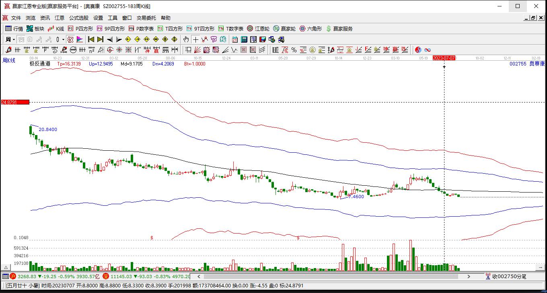
Task: Open the 赢家轮 tool
Action: [284, 29]
